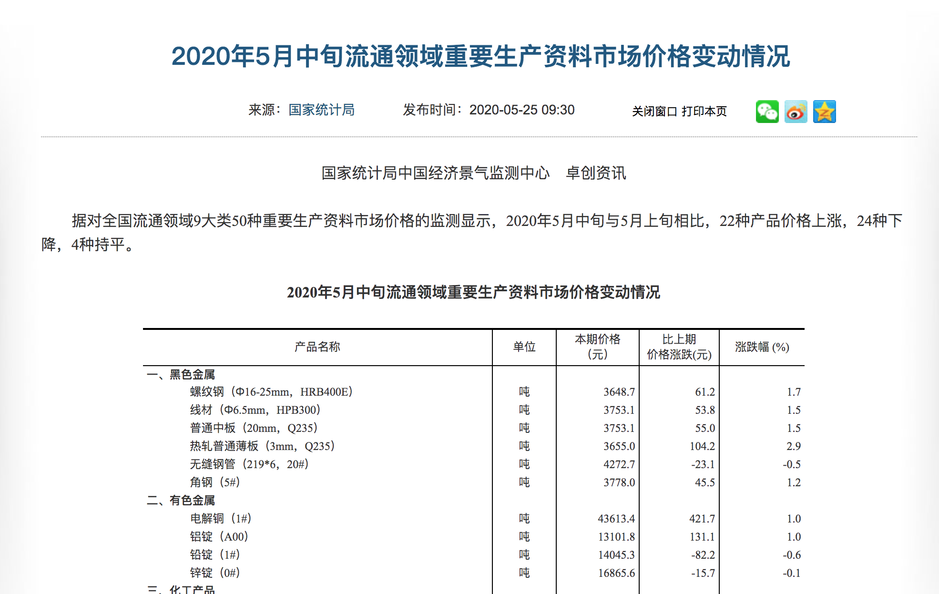Click the Weibo share icon
939x594 pixels.
(796, 112)
